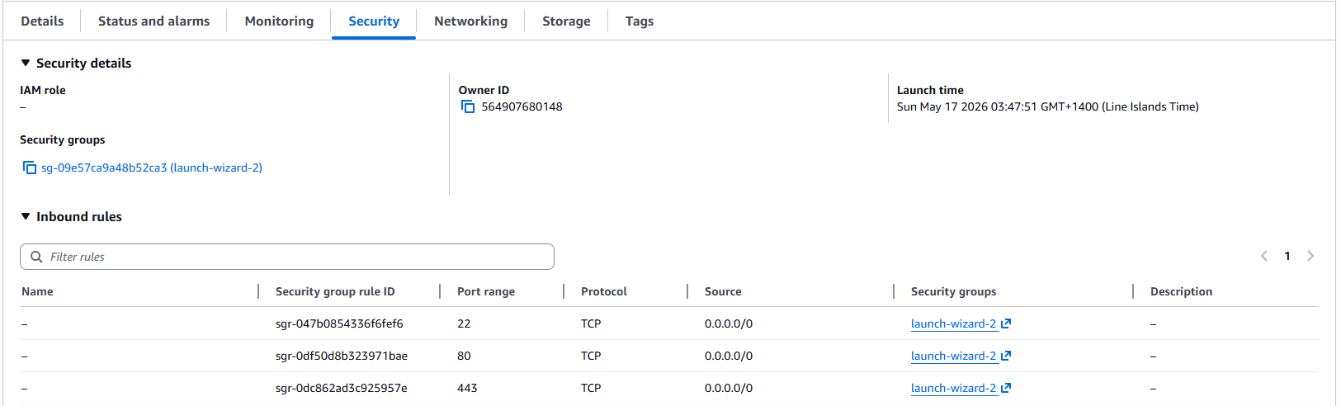The image size is (1341, 406).
Task: Open the Monitoring tab
Action: pyautogui.click(x=279, y=21)
